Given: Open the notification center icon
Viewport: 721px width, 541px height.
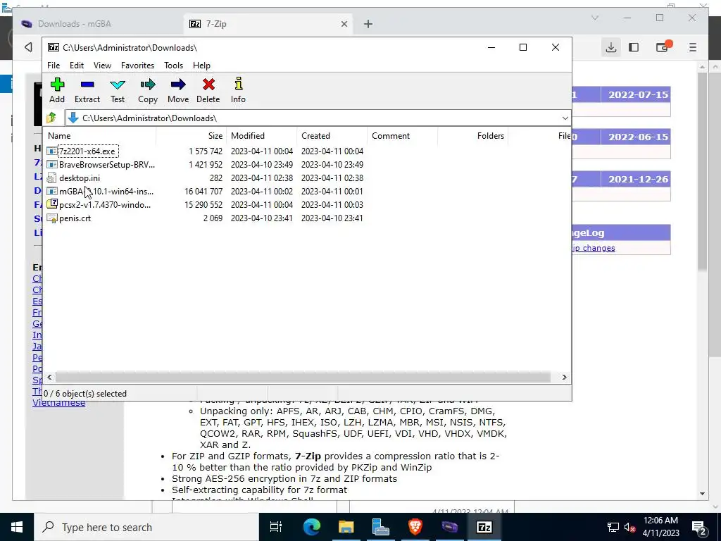Looking at the screenshot, I should (698, 528).
